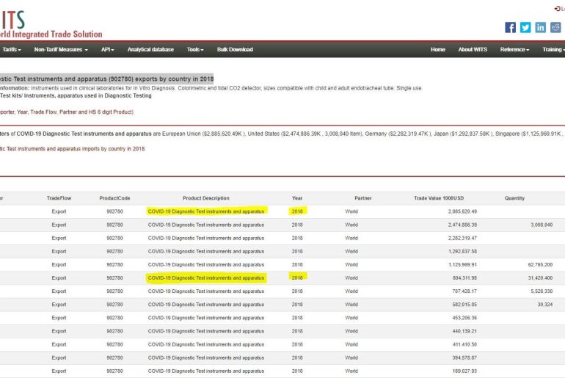565x378 pixels.
Task: Click the Facebook share icon
Action: 510,27
